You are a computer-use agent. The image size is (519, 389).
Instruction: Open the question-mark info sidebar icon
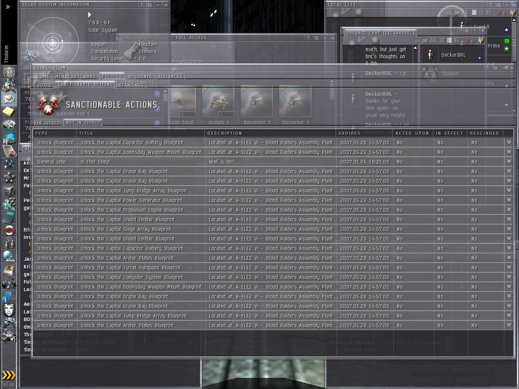click(x=9, y=296)
